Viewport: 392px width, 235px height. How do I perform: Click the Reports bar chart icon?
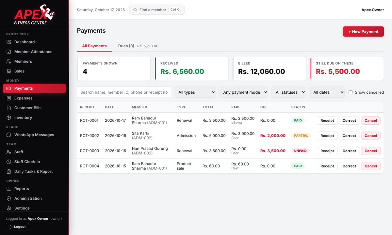9,189
